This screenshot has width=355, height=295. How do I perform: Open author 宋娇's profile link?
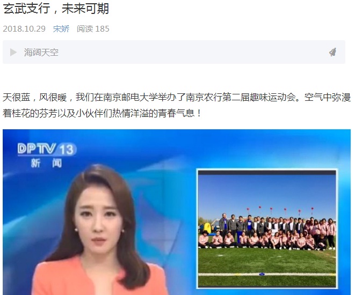61,29
